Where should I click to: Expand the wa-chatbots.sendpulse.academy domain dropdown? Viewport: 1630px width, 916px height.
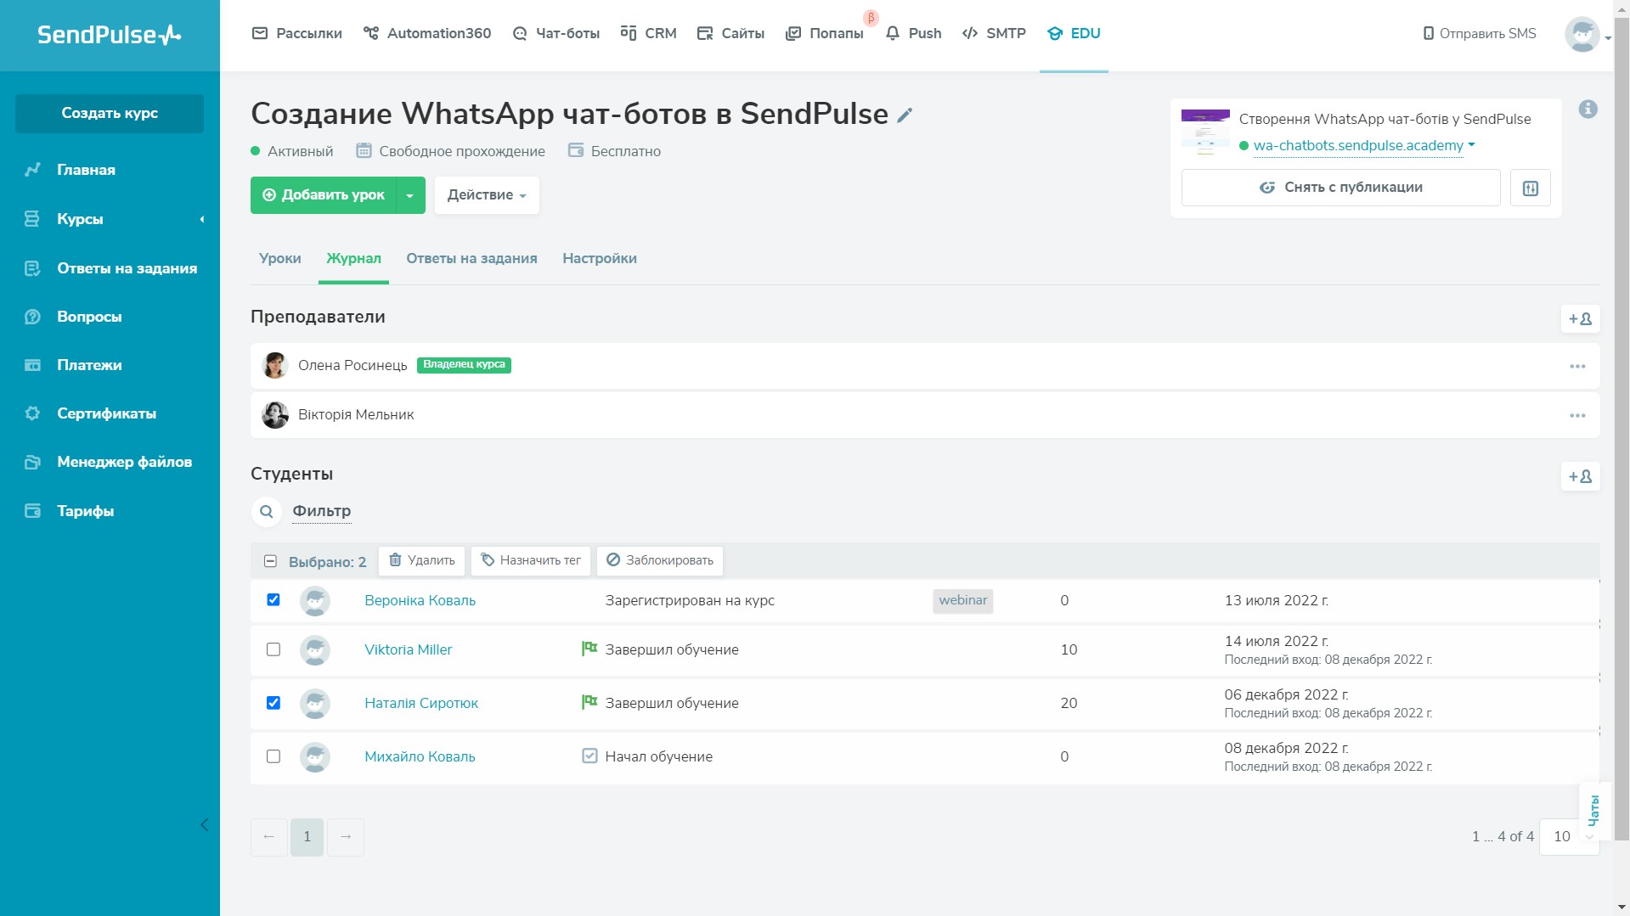coord(1471,145)
